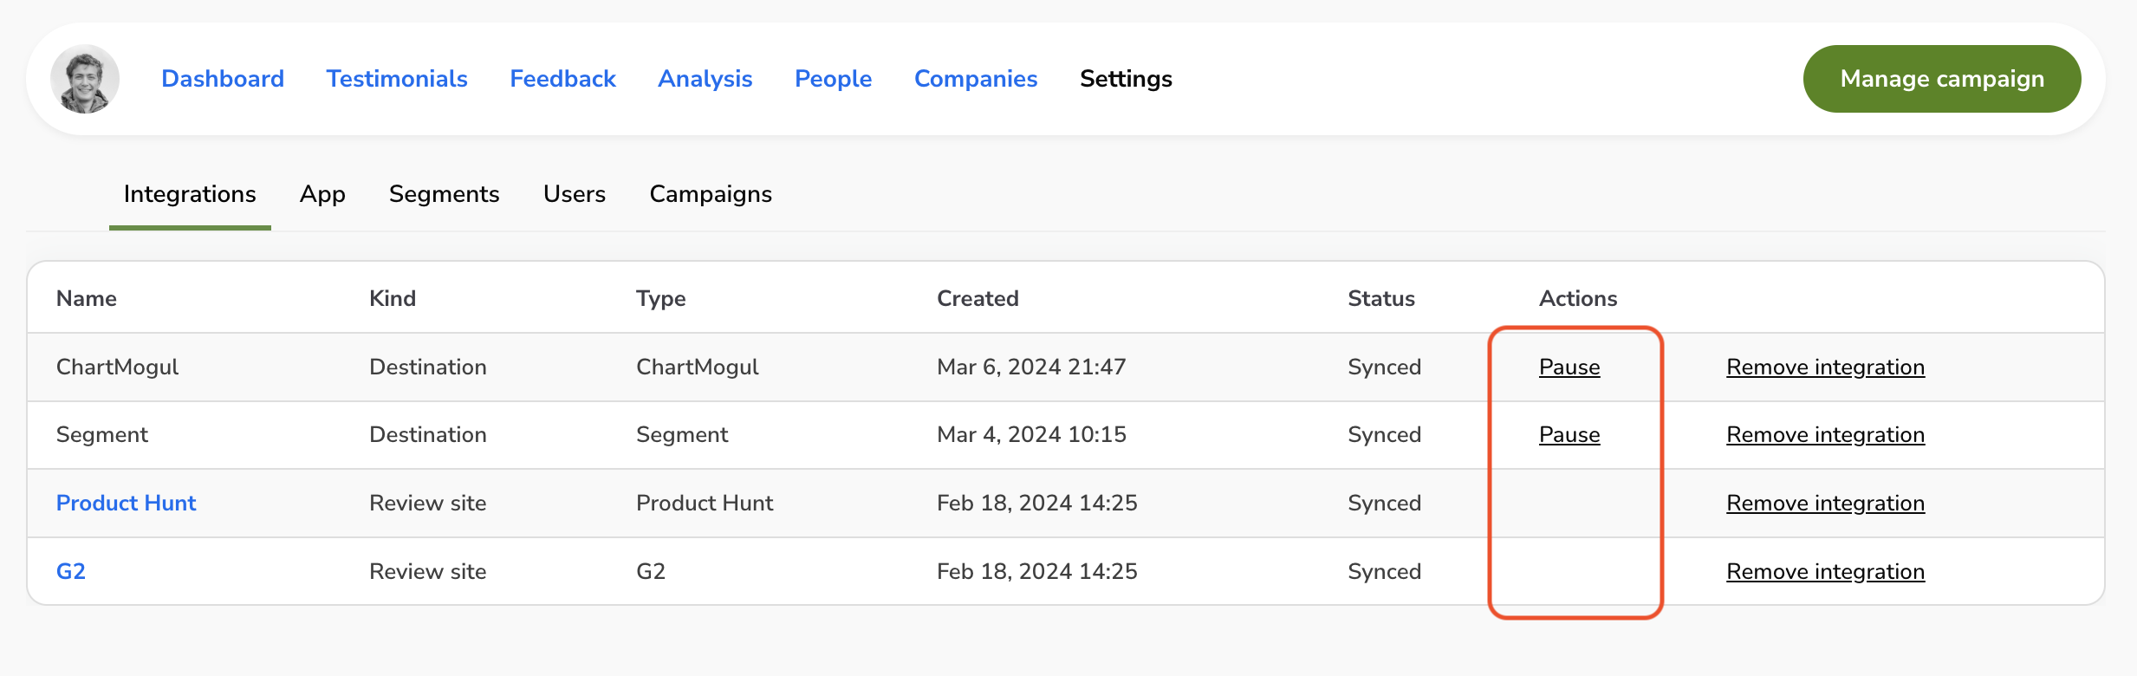
Task: Open the People page
Action: click(x=833, y=79)
